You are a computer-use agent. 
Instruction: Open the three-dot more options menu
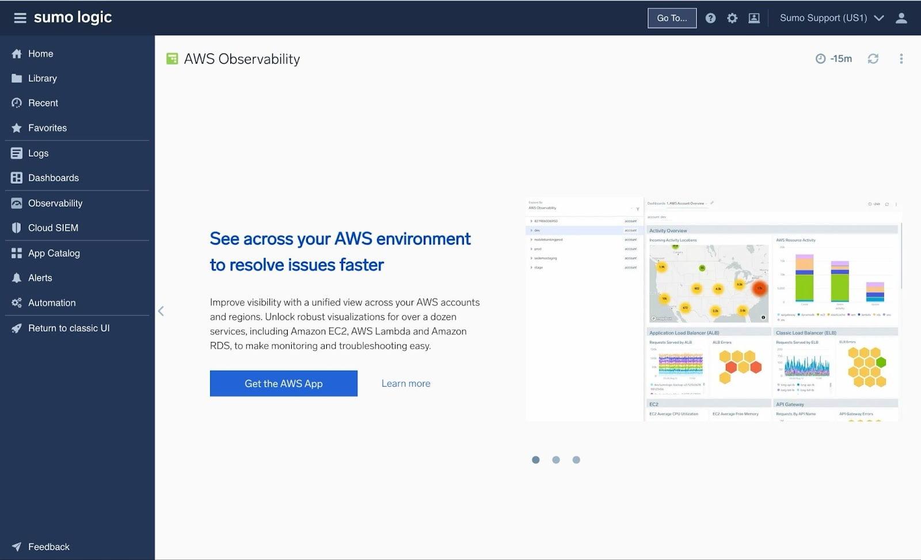click(901, 59)
